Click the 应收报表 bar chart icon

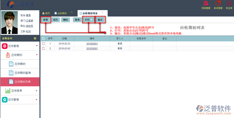pos(8,91)
